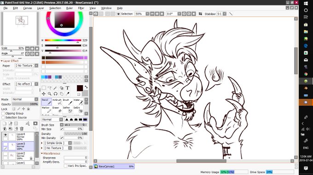Screen dimensions: 313x175
Task: Choose the Marker tool
Action: 46,109
